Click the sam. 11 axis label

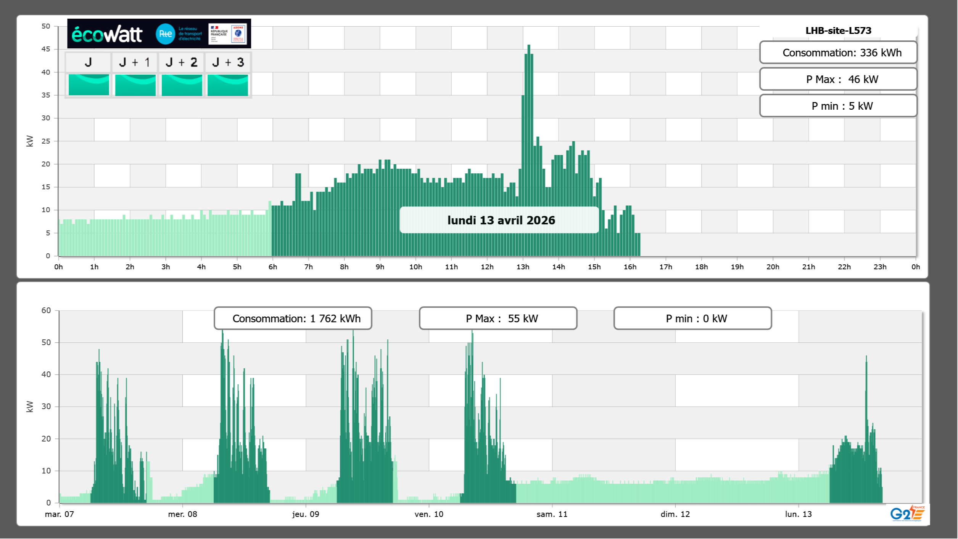coord(552,514)
